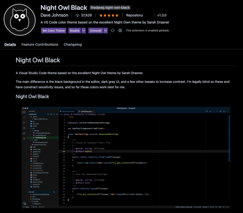Click the Night Owl Black extension title
The width and height of the screenshot is (243, 213).
64,8
